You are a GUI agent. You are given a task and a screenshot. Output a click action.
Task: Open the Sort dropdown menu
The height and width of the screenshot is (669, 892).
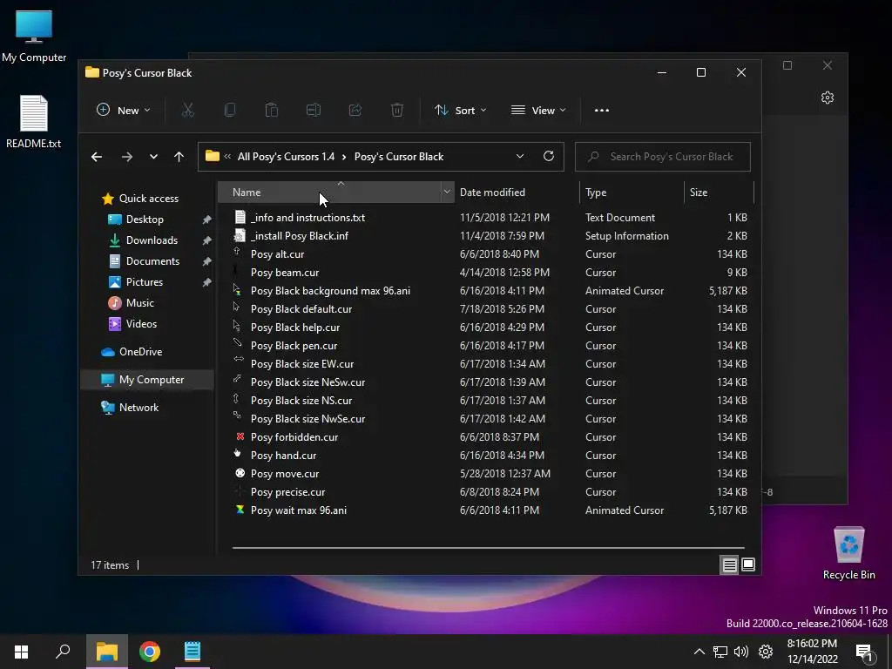click(460, 111)
